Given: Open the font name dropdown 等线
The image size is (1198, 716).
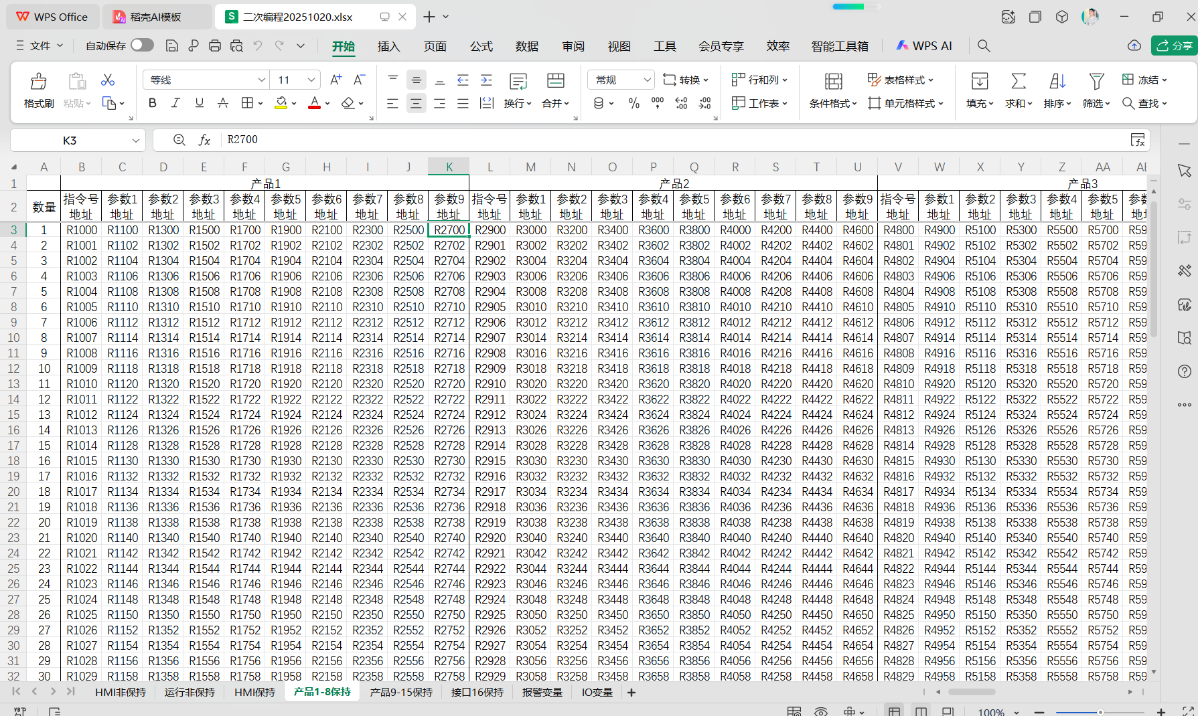Looking at the screenshot, I should 261,80.
